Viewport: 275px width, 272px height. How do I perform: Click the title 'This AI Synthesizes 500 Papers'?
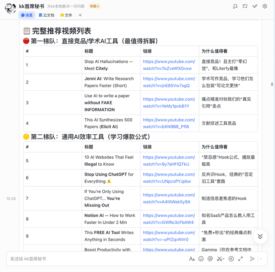[108, 123]
